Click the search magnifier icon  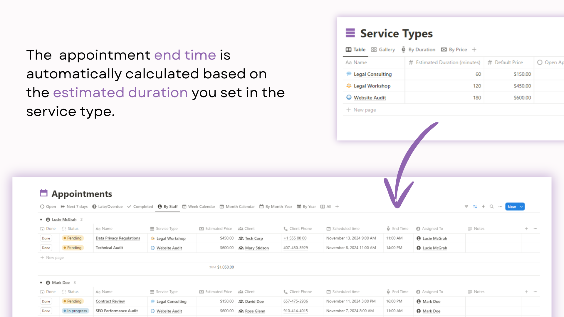492,207
